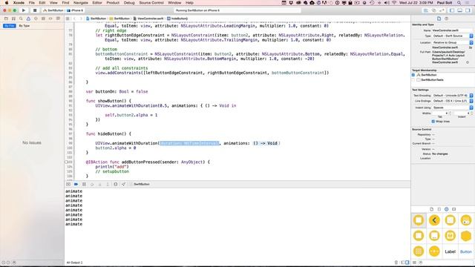Stop the running app
This screenshot has height=267, width=475.
[35, 10]
